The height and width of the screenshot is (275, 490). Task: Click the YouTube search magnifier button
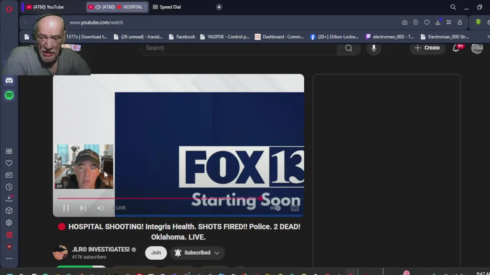349,48
